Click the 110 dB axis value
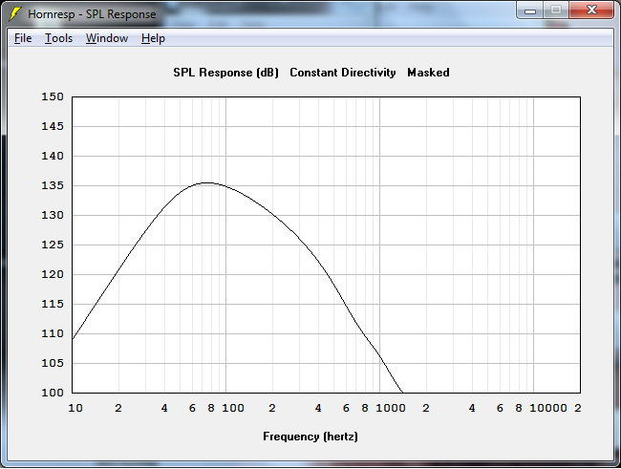 pos(53,333)
